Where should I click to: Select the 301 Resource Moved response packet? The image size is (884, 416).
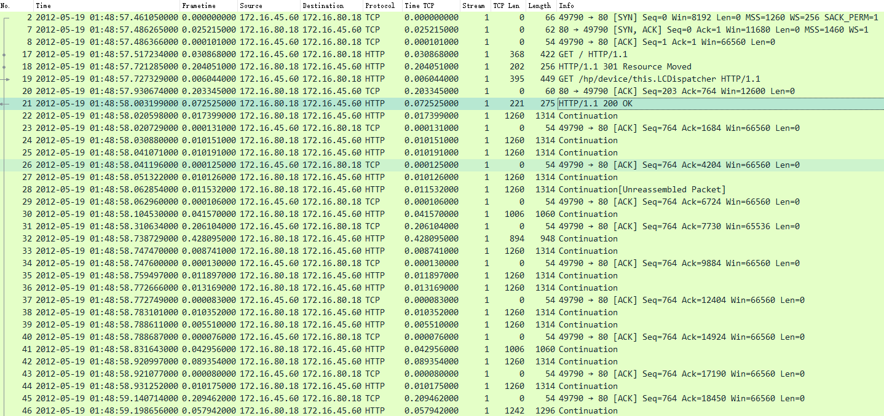[x=307, y=66]
